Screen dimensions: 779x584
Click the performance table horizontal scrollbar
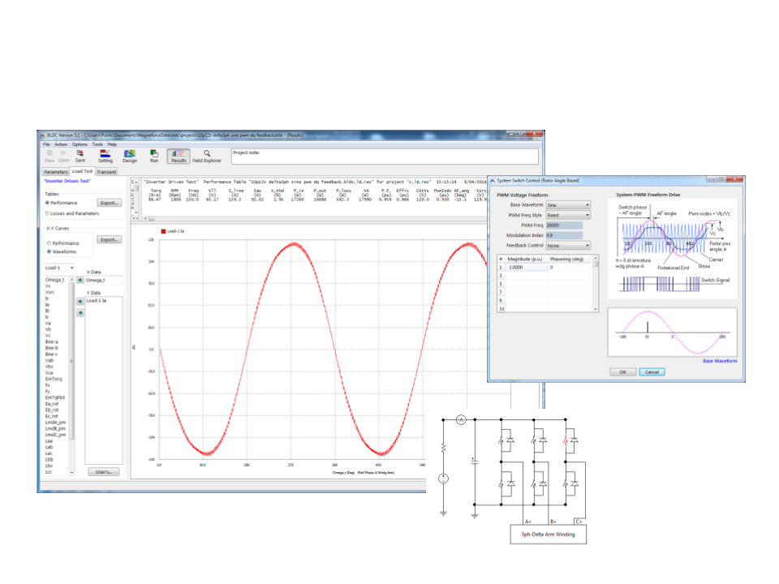point(316,218)
